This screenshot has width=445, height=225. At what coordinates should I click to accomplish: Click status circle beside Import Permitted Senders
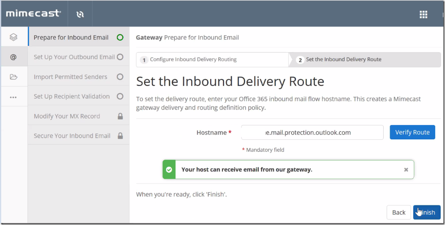[x=120, y=77]
